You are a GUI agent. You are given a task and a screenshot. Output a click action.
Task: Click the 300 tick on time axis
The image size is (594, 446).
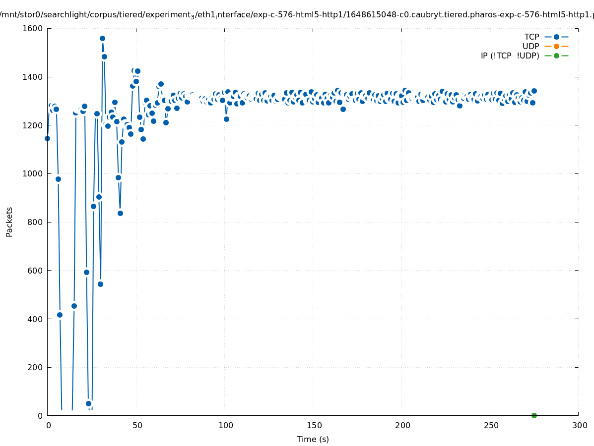(579, 425)
